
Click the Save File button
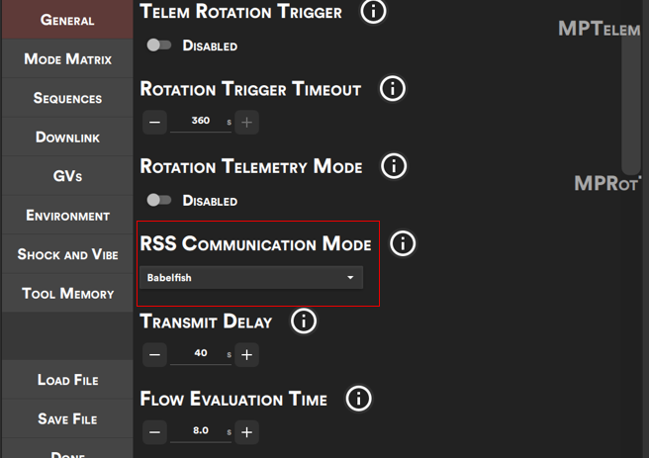(67, 419)
